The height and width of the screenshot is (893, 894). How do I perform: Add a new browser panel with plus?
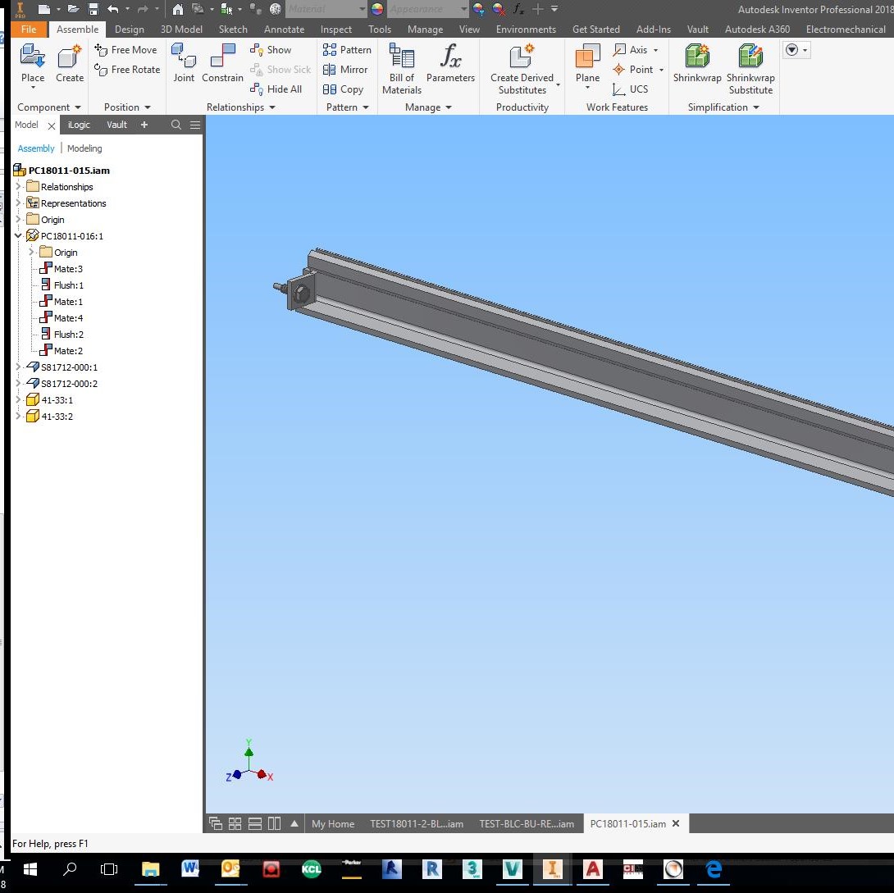[x=144, y=125]
